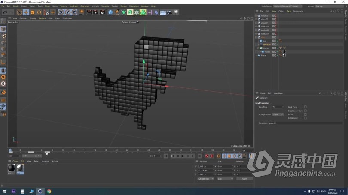This screenshot has height=195, width=348.
Task: Add a Cube primitive object
Action: tap(110, 12)
